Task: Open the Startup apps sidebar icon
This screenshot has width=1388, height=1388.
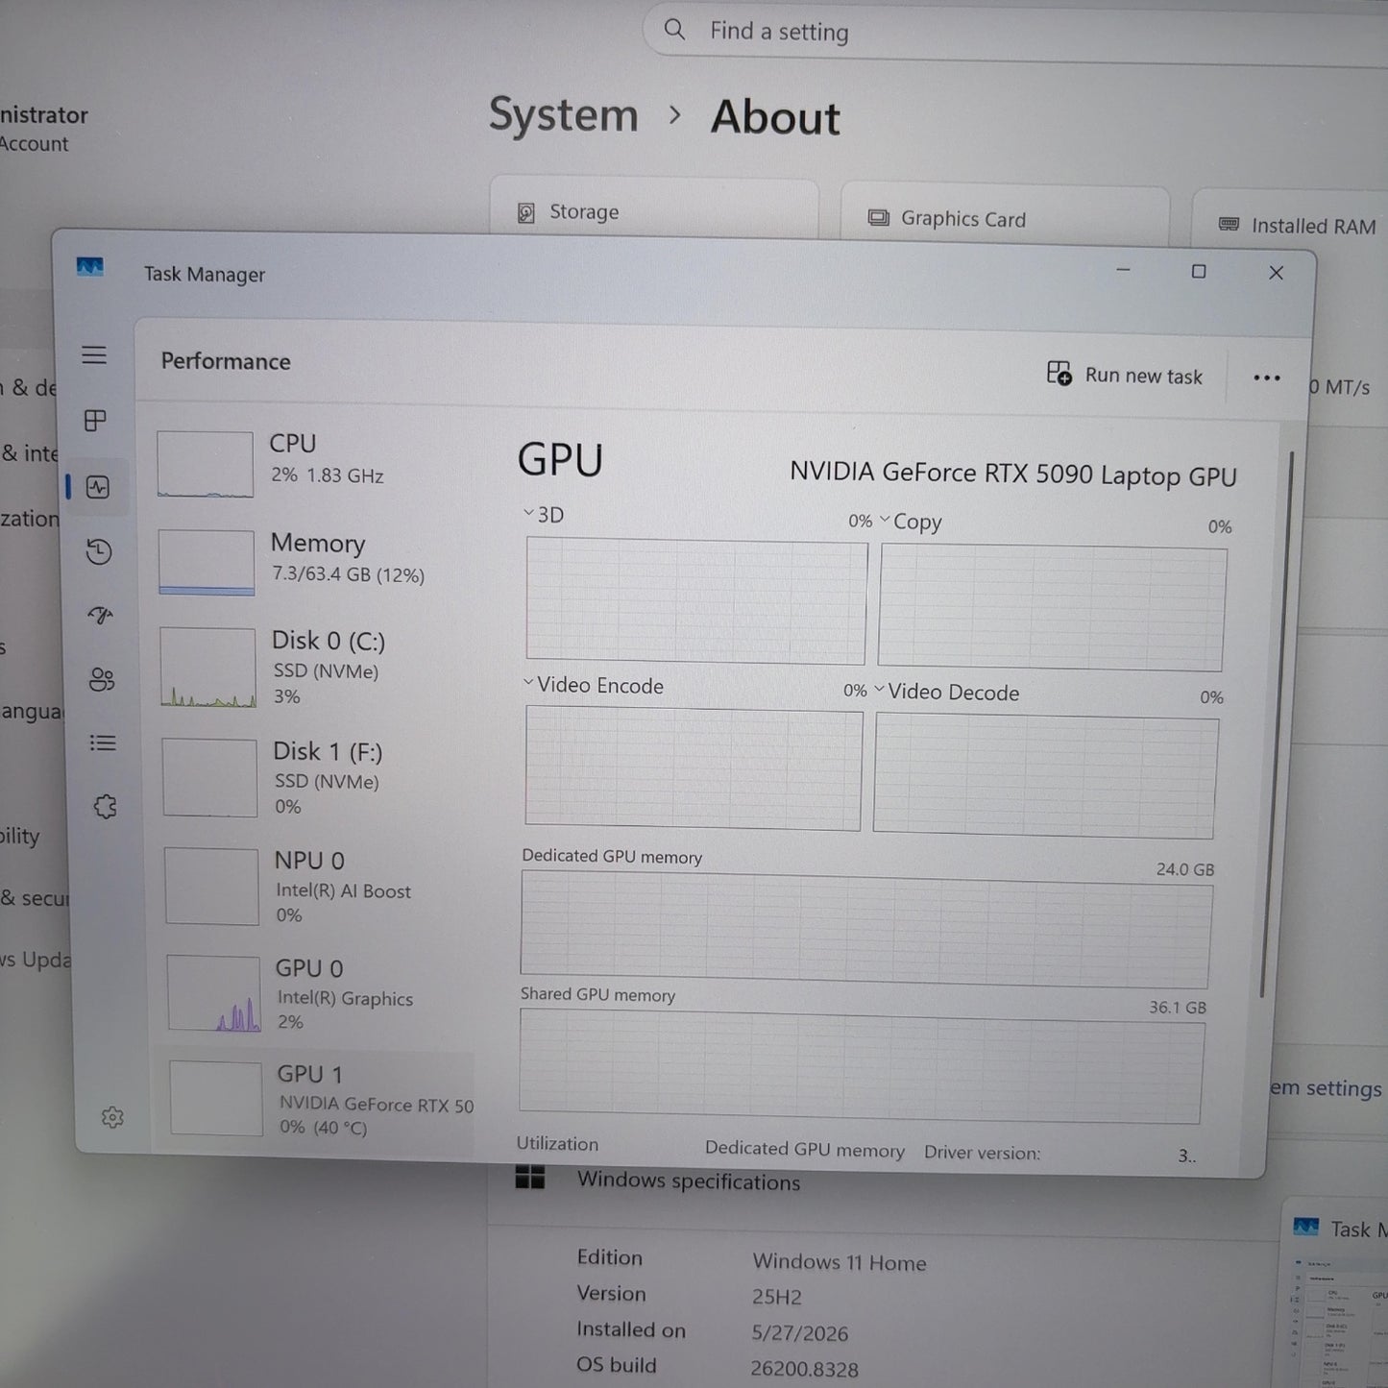Action: (101, 615)
